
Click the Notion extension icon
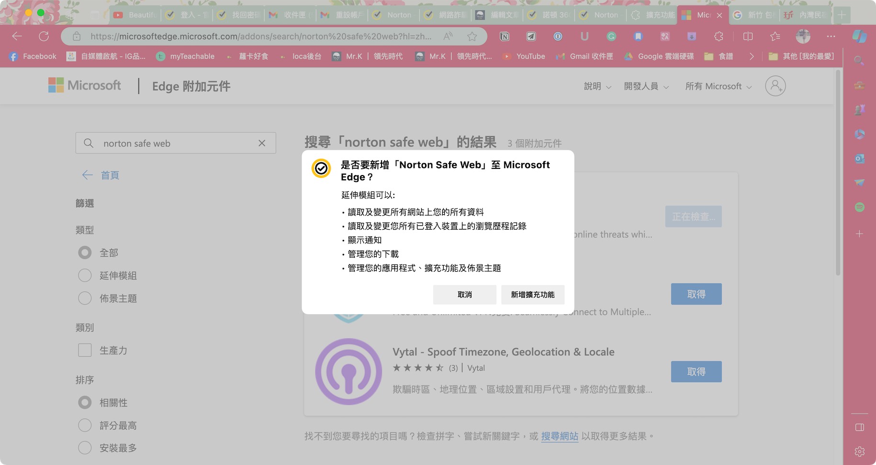pyautogui.click(x=505, y=36)
